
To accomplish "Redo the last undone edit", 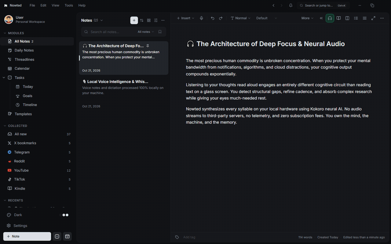I will 221,18.
